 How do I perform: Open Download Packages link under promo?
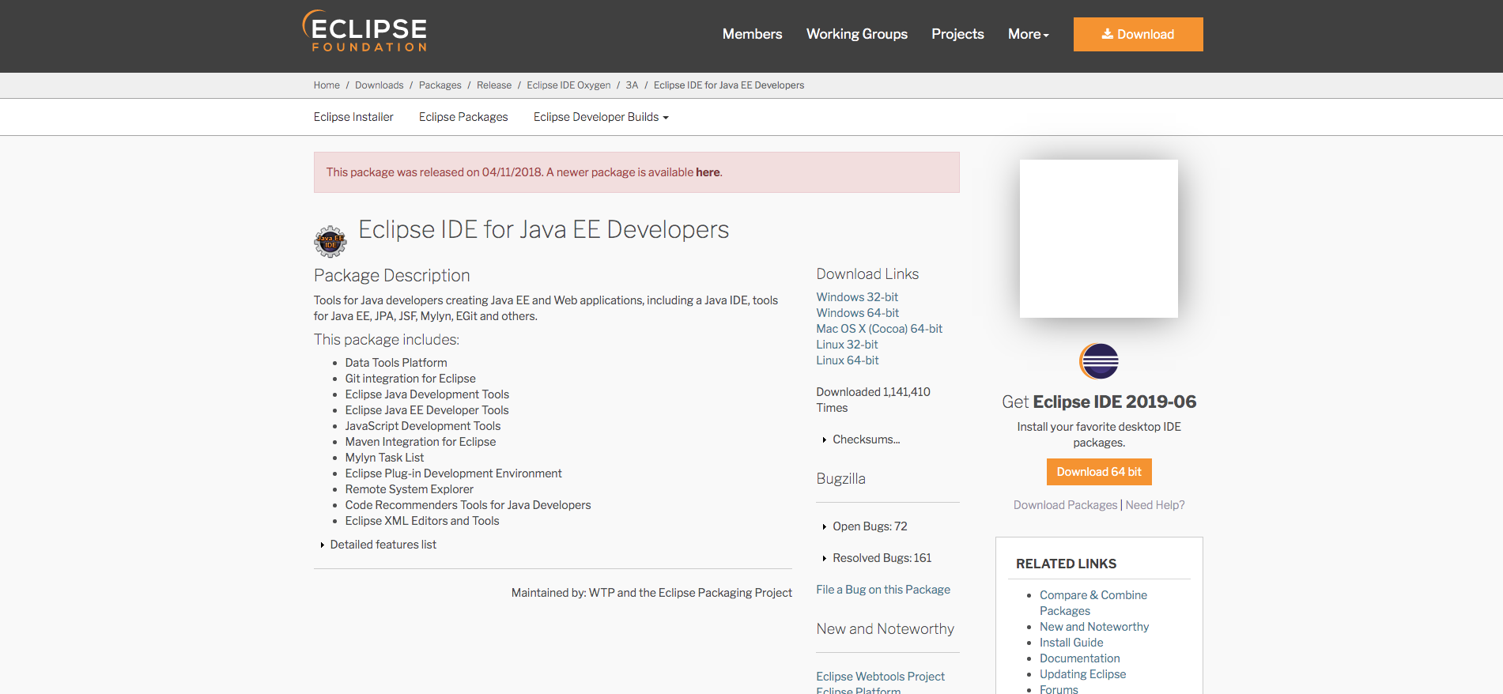[x=1065, y=505]
